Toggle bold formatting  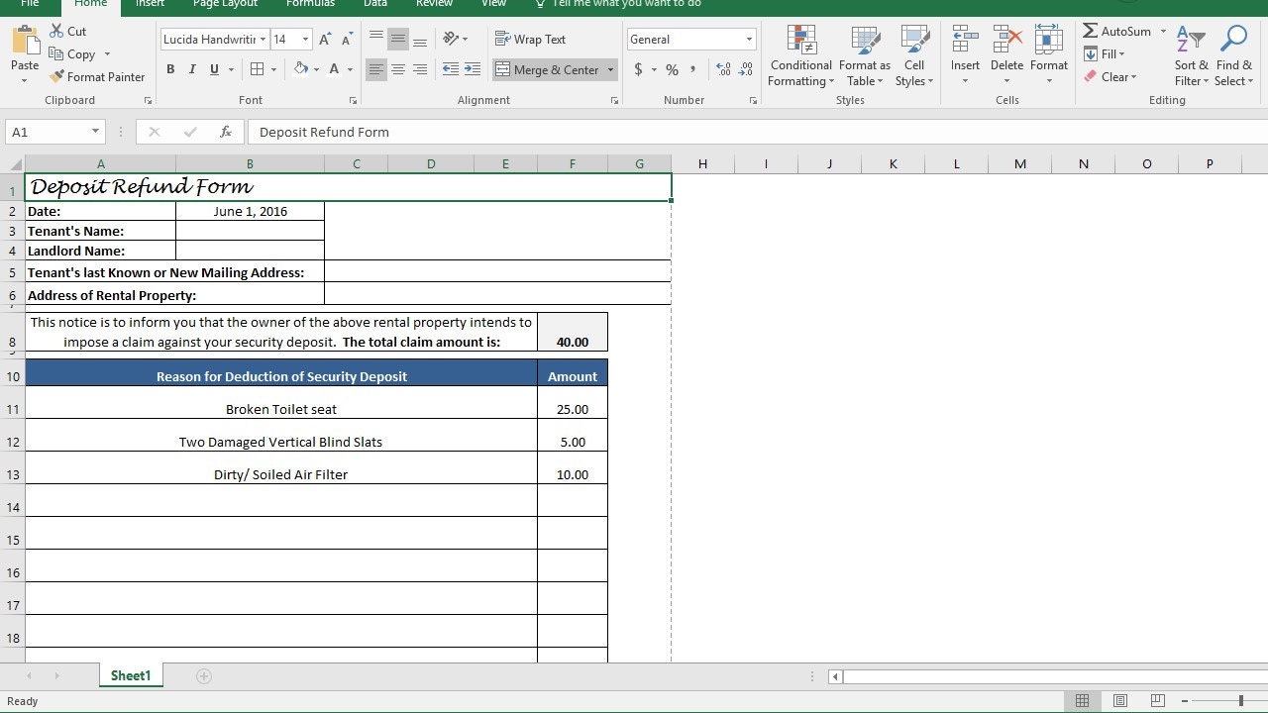point(170,69)
